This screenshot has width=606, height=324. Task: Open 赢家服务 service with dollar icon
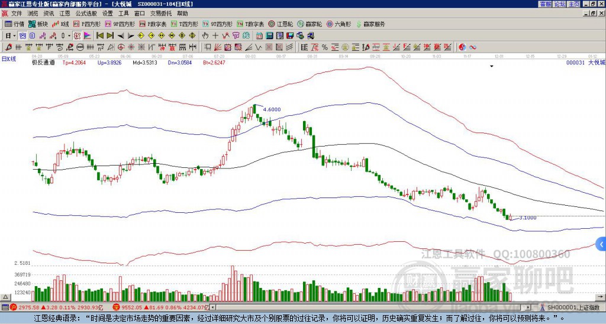[x=370, y=24]
